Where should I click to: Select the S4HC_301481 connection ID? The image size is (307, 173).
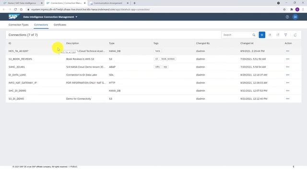coord(17,67)
